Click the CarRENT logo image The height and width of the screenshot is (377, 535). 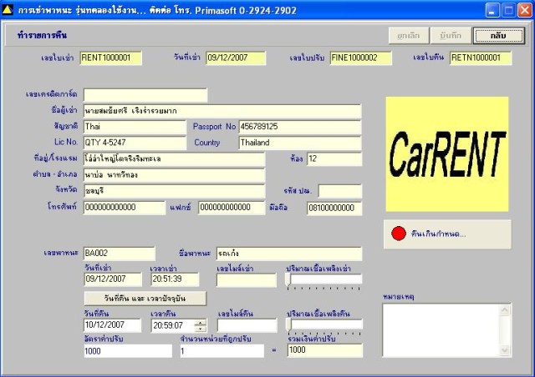point(447,154)
